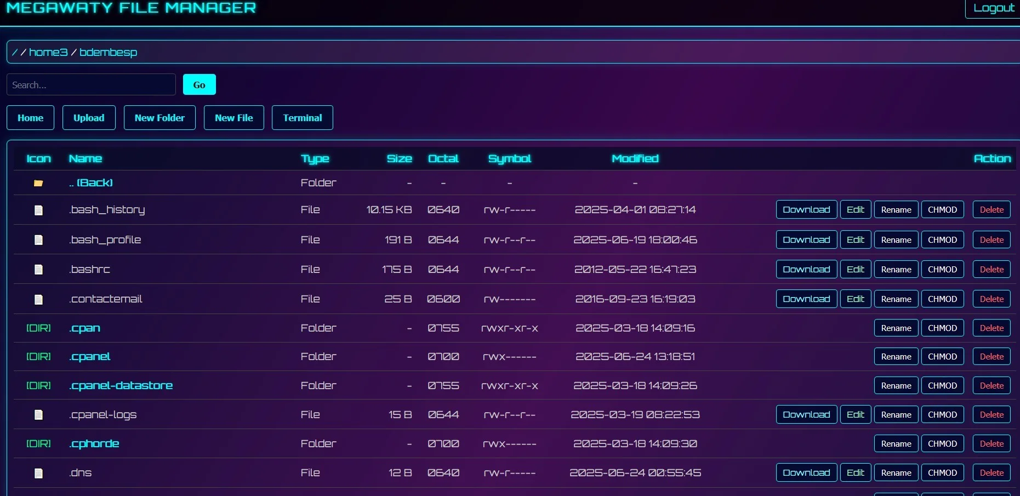The width and height of the screenshot is (1020, 496).
Task: Click the Upload button
Action: click(x=88, y=117)
